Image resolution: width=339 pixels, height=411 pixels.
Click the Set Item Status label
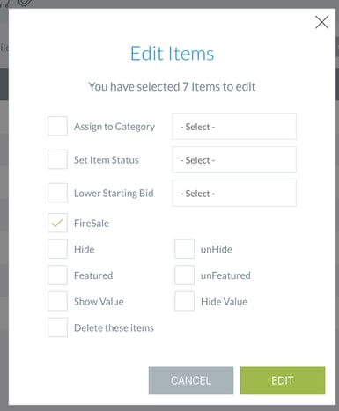tap(107, 160)
